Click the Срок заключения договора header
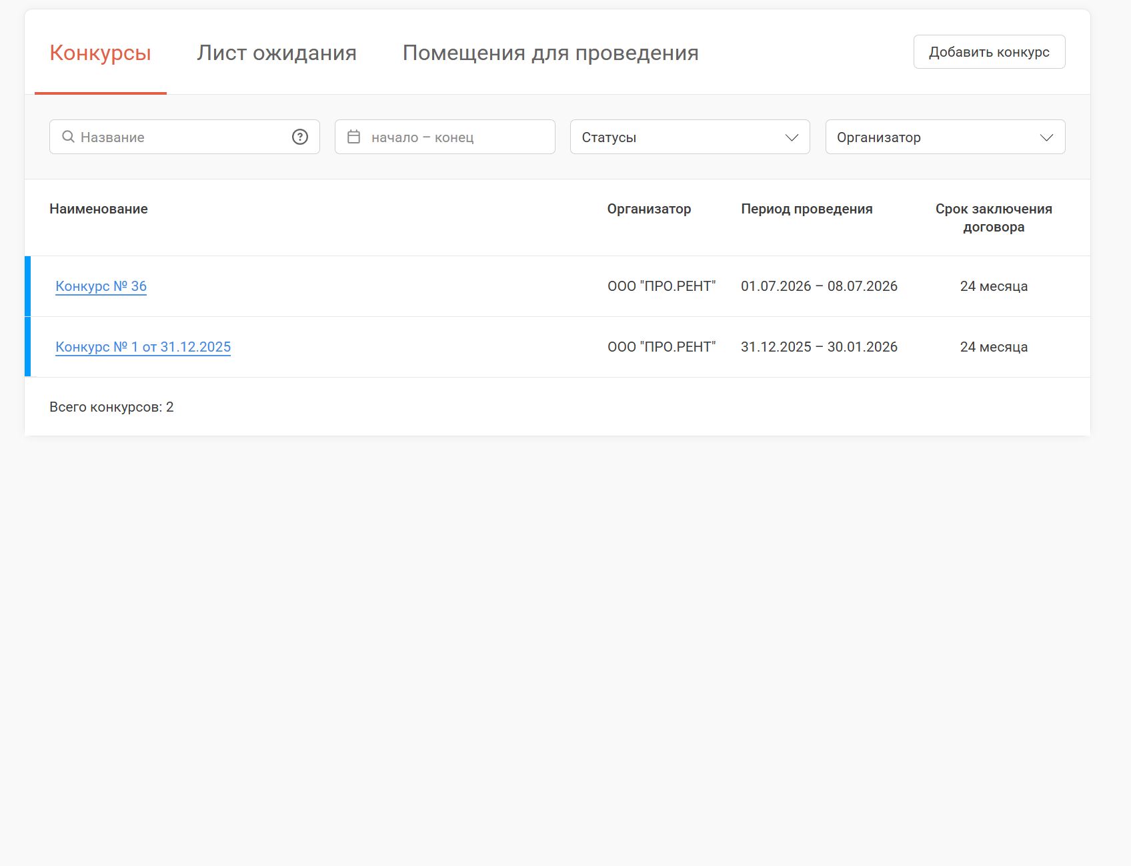This screenshot has width=1131, height=866. (x=994, y=218)
